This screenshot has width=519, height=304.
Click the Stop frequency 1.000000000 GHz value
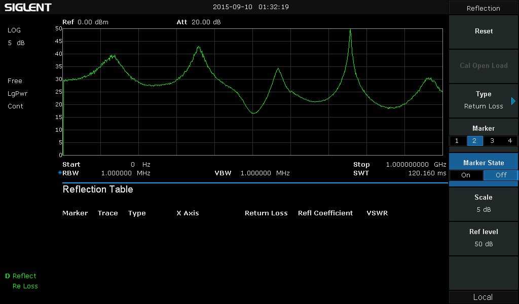(x=416, y=165)
